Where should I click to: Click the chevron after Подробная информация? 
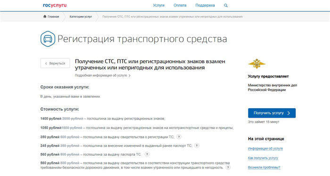(130, 76)
